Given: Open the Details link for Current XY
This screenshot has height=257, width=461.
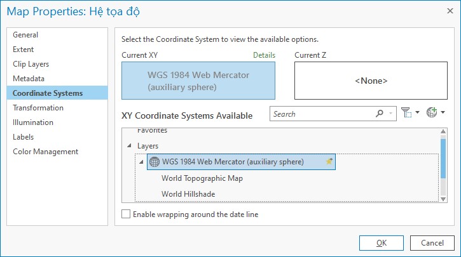Looking at the screenshot, I should pos(264,55).
